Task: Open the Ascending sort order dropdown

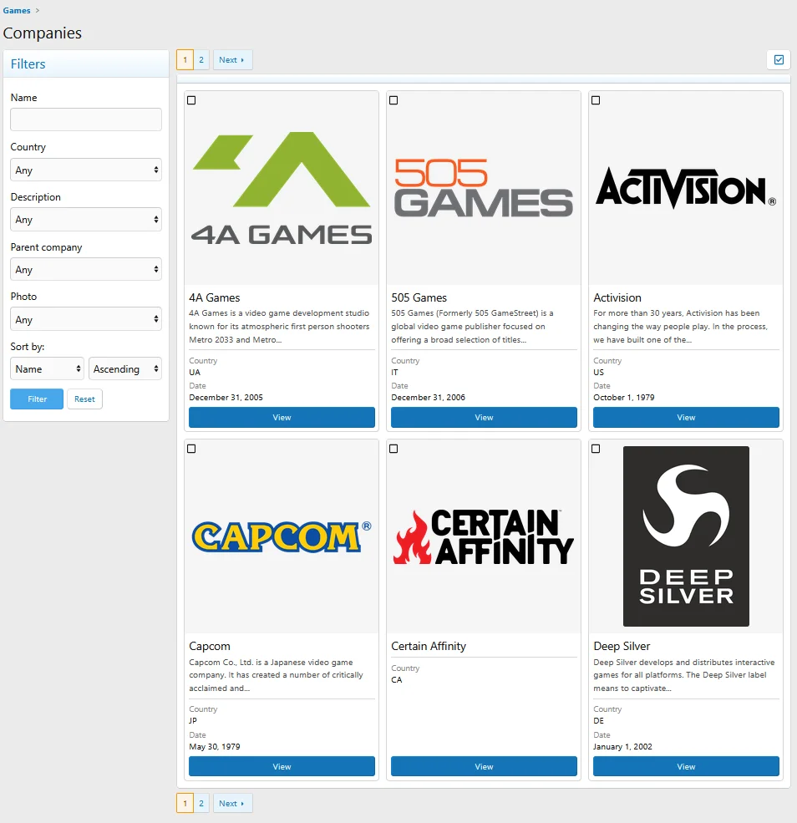Action: 125,369
